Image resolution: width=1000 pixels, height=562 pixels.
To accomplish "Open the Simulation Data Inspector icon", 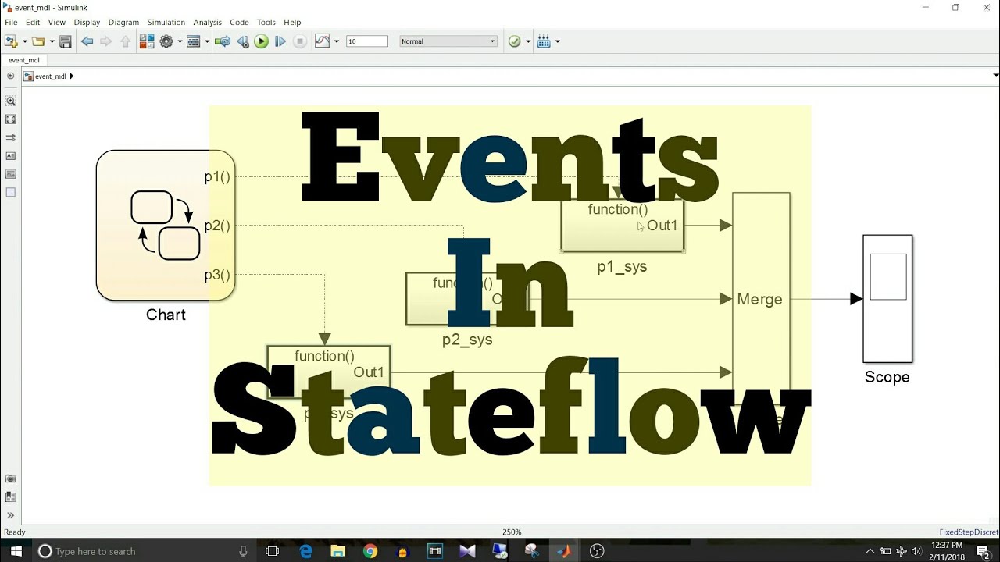I will coord(323,41).
